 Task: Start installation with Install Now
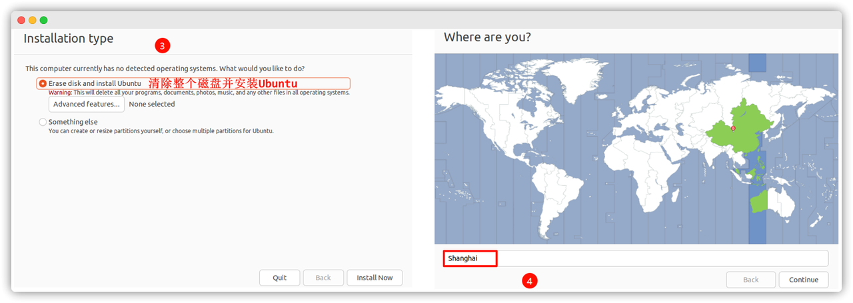point(375,278)
